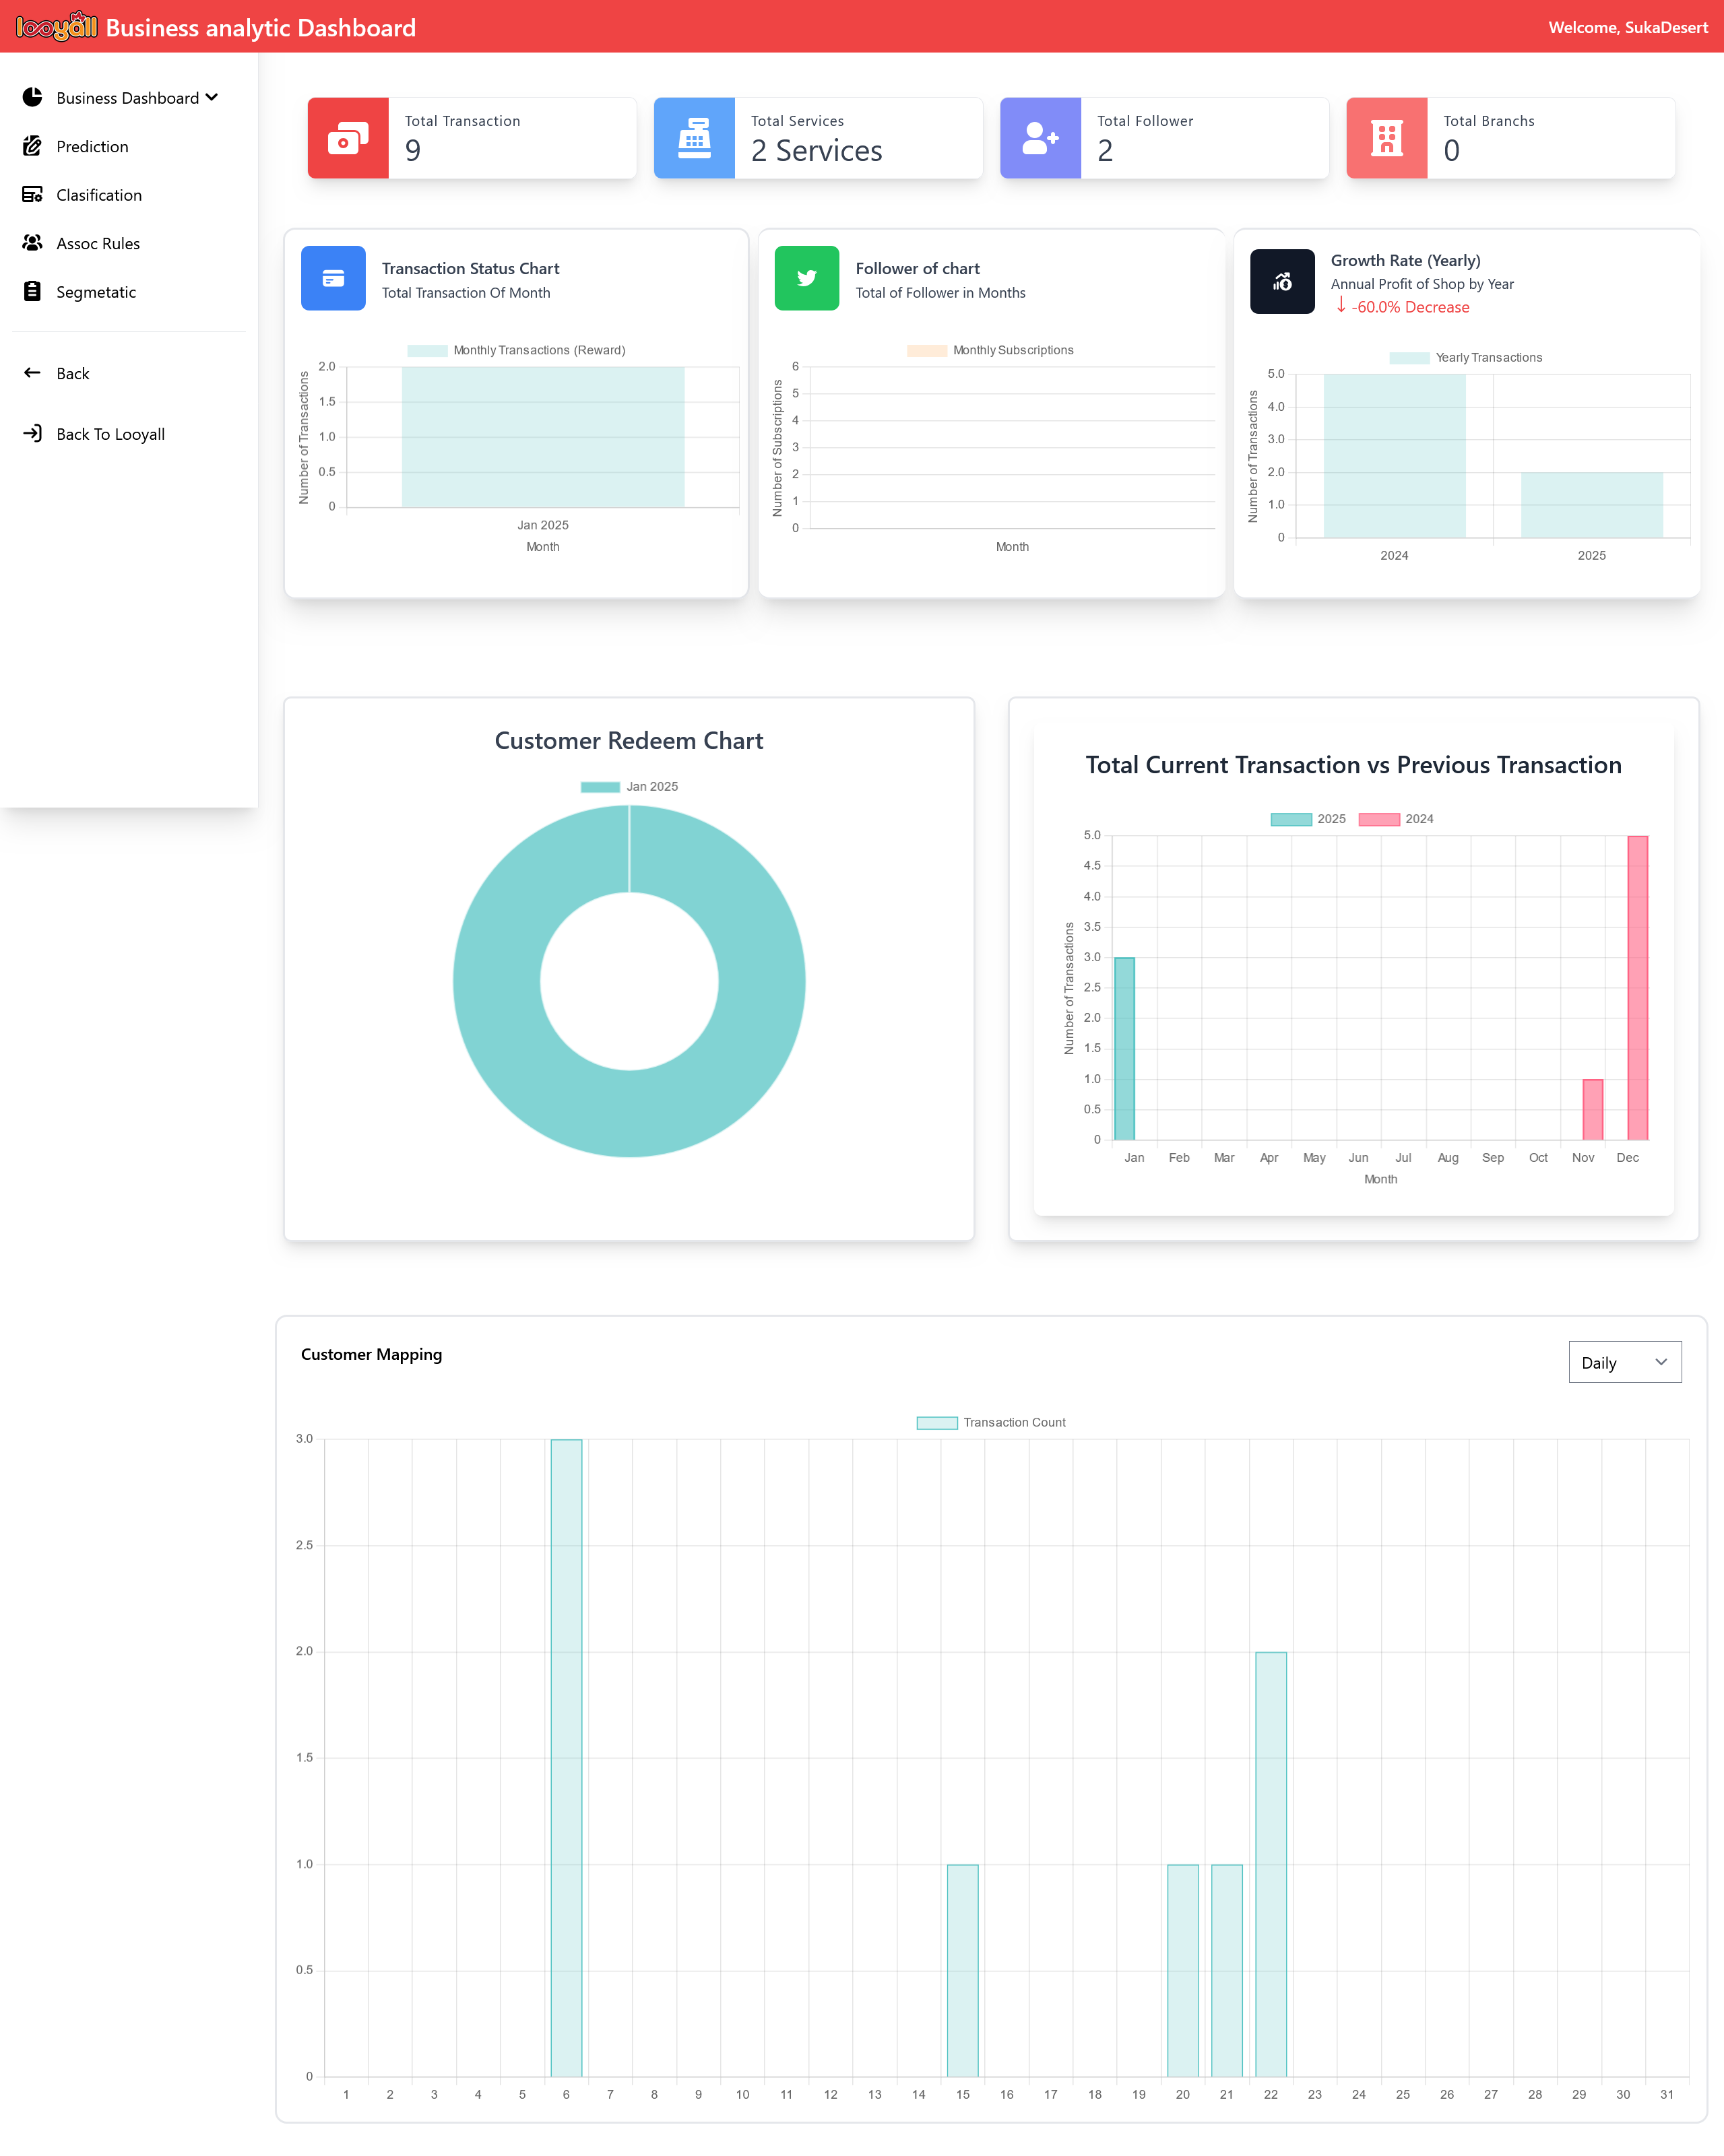Click the day 15 transaction bar
This screenshot has height=2156, width=1724.
(x=963, y=1971)
